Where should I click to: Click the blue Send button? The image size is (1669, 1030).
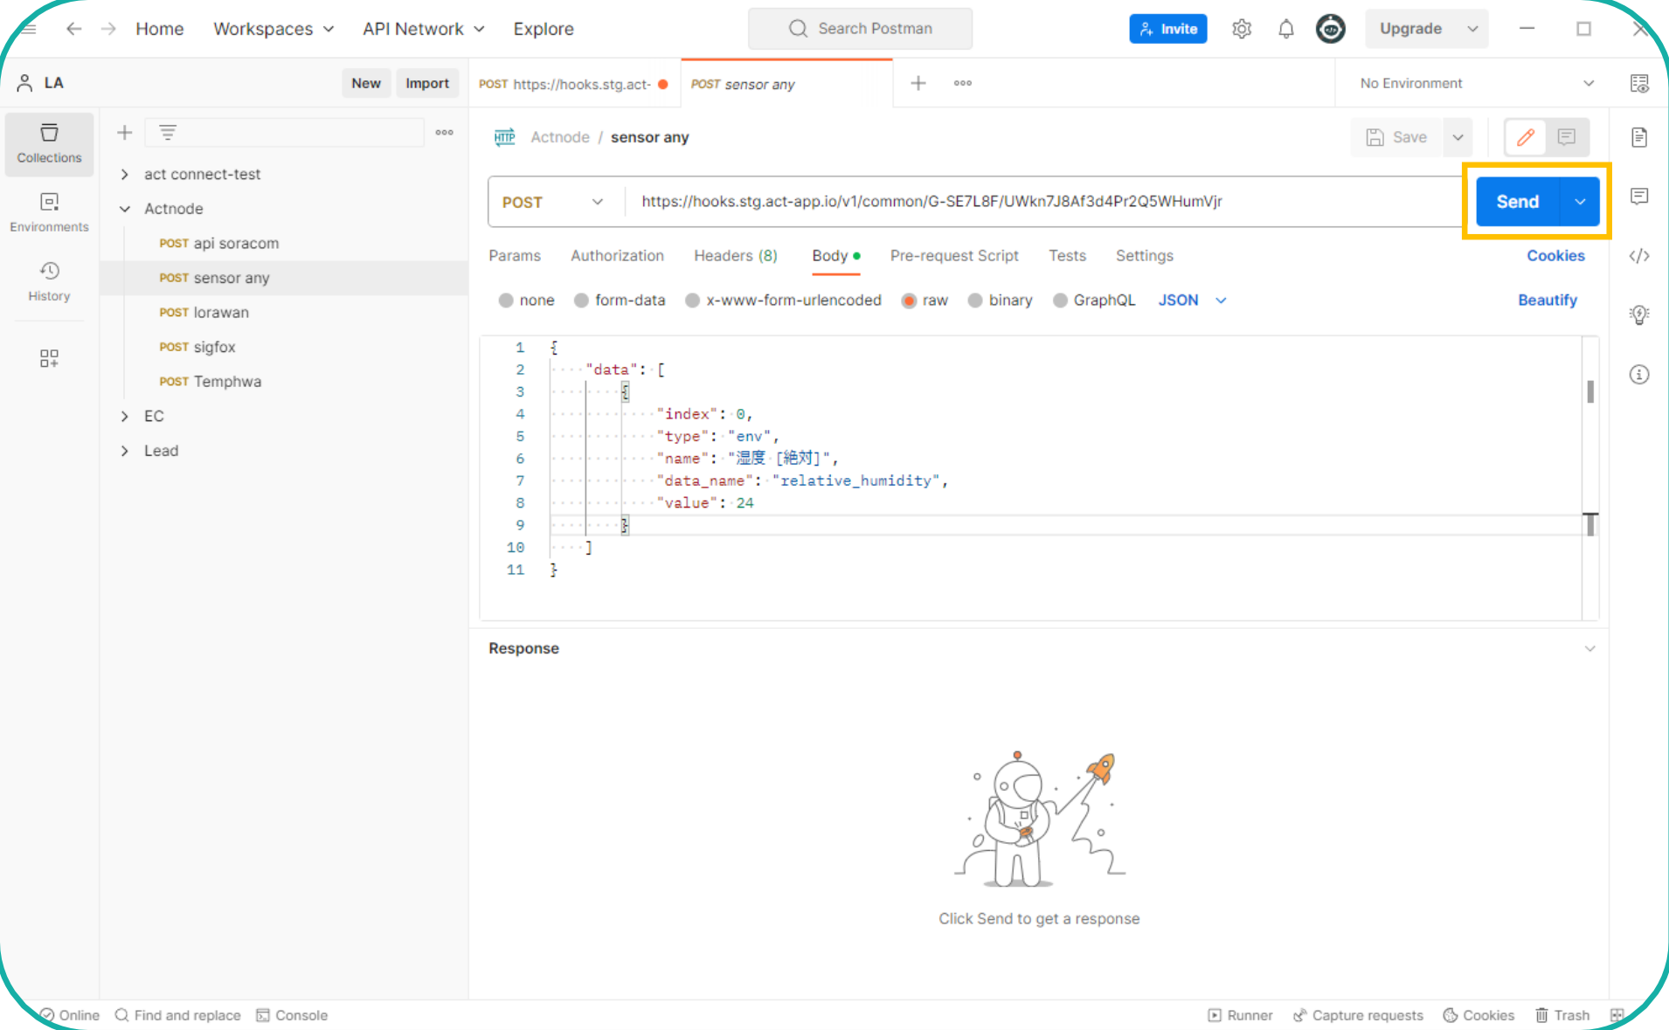click(x=1517, y=202)
